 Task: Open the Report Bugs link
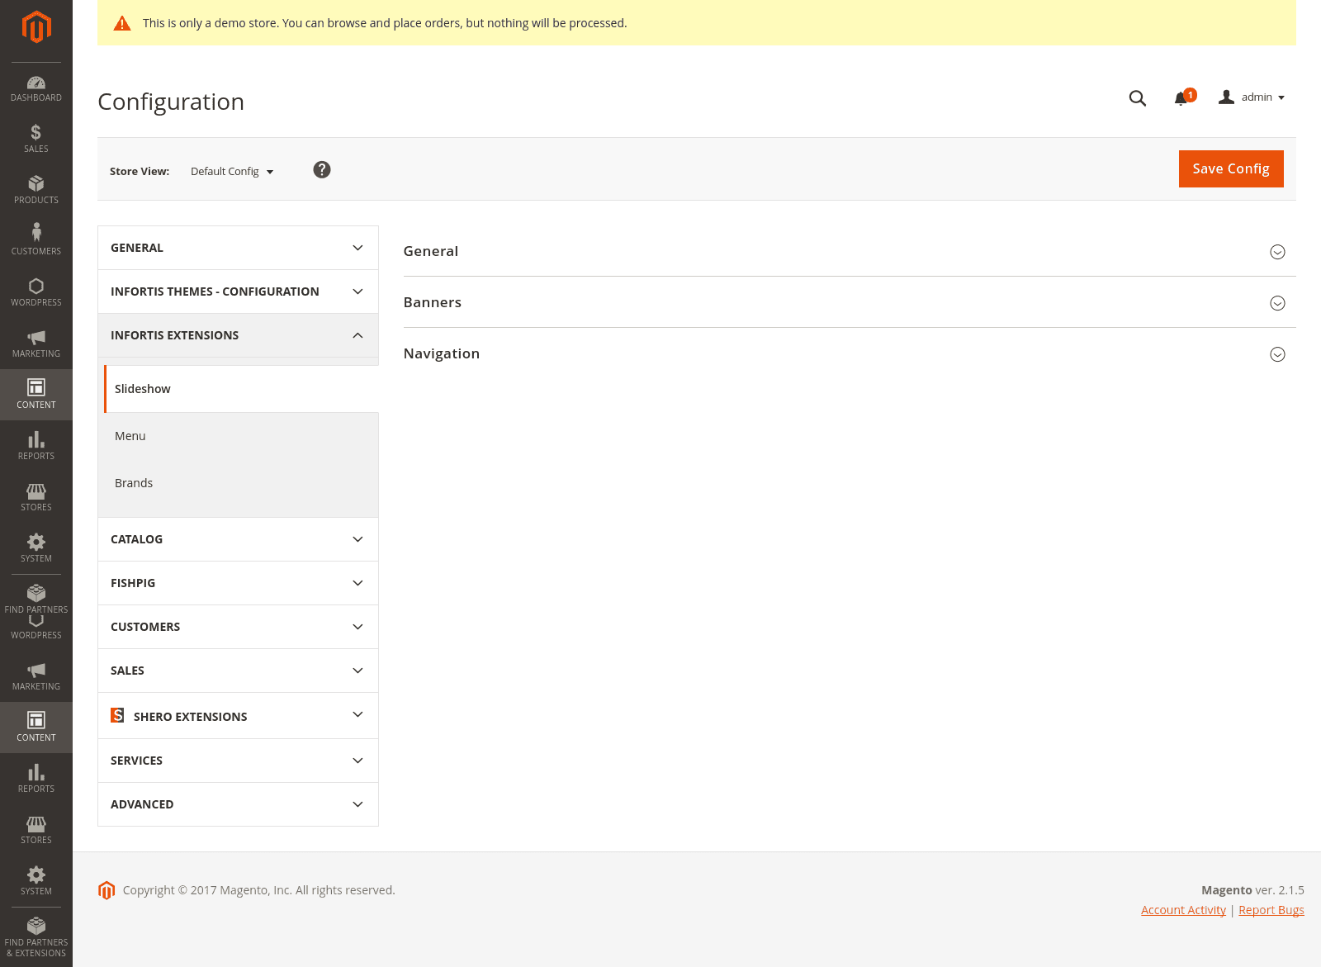(1271, 910)
